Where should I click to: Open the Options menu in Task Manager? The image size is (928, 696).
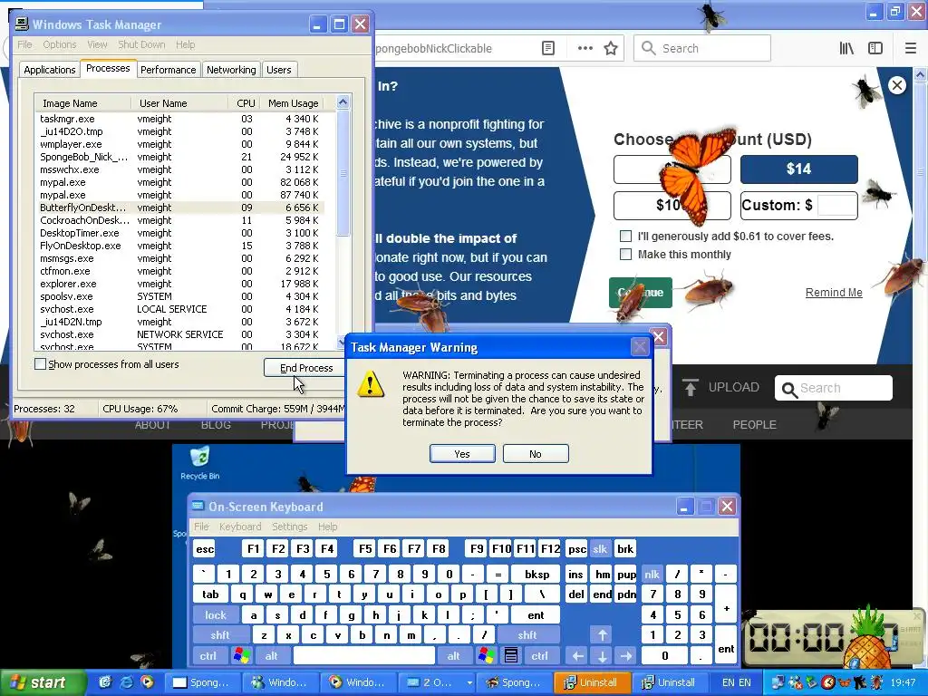click(x=59, y=44)
